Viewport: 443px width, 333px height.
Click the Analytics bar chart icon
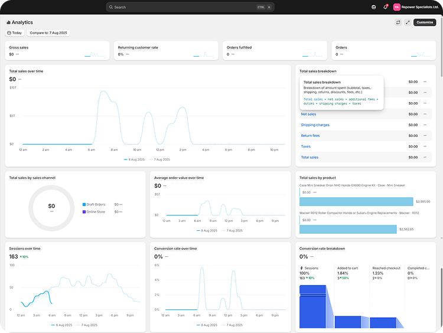point(8,22)
